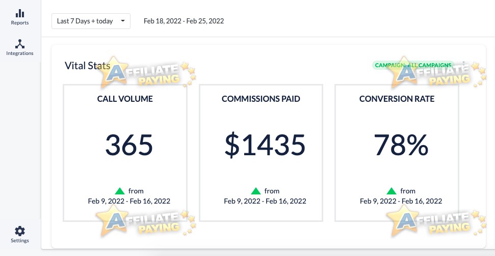The width and height of the screenshot is (495, 256).
Task: Click the comparison dates under Commissions Paid
Action: click(265, 201)
